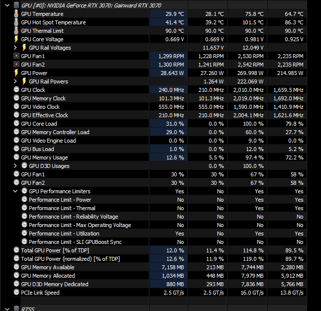Select the Performance Limit - Thermal row
Screen dimensions: 321x311
coord(159,208)
